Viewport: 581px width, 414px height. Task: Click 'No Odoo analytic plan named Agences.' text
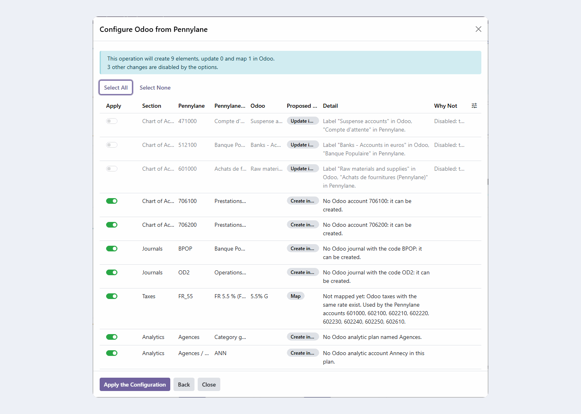[372, 337]
